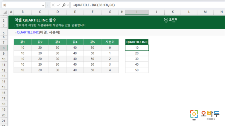Click the formula bar with QUARTILE.INC formula
225x126 pixels.
(148, 5)
